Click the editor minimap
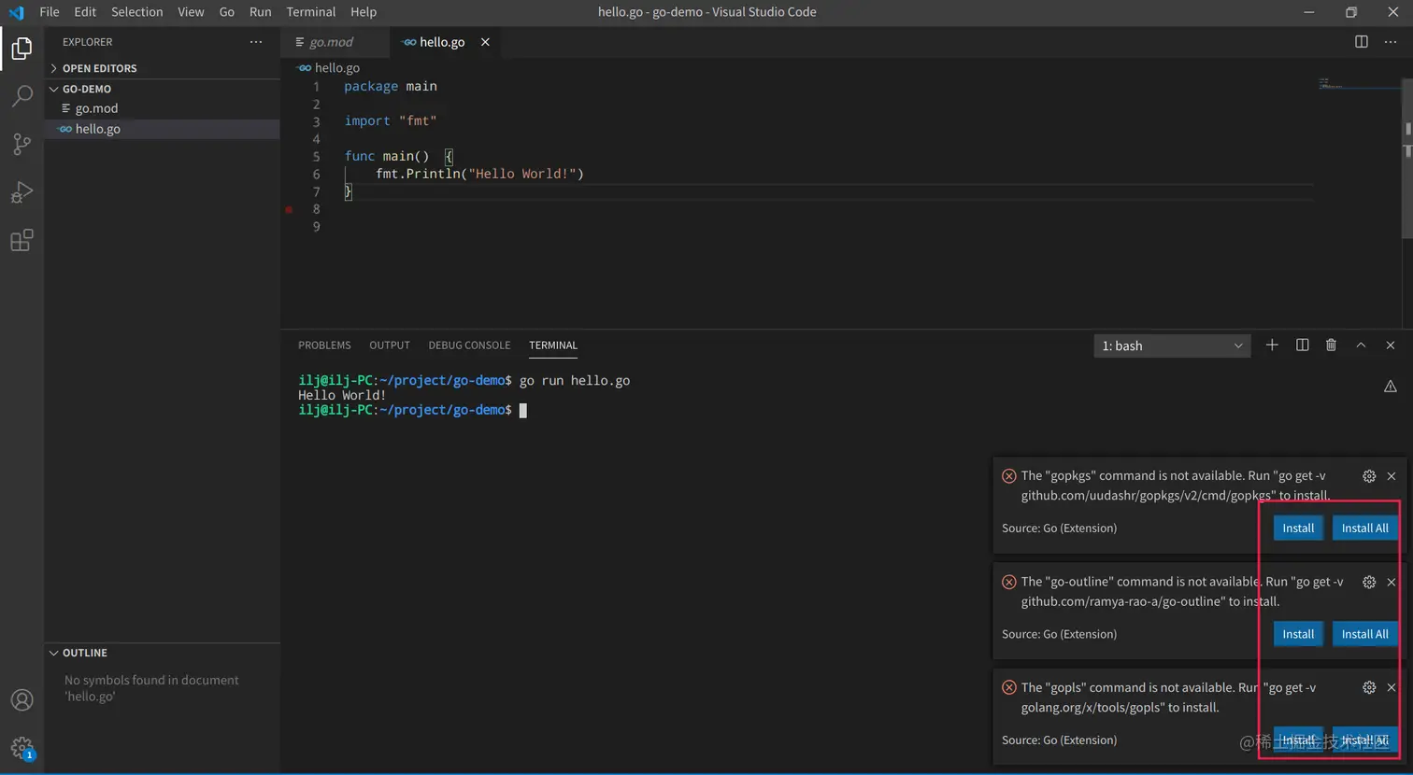The height and width of the screenshot is (775, 1413). (1359, 84)
